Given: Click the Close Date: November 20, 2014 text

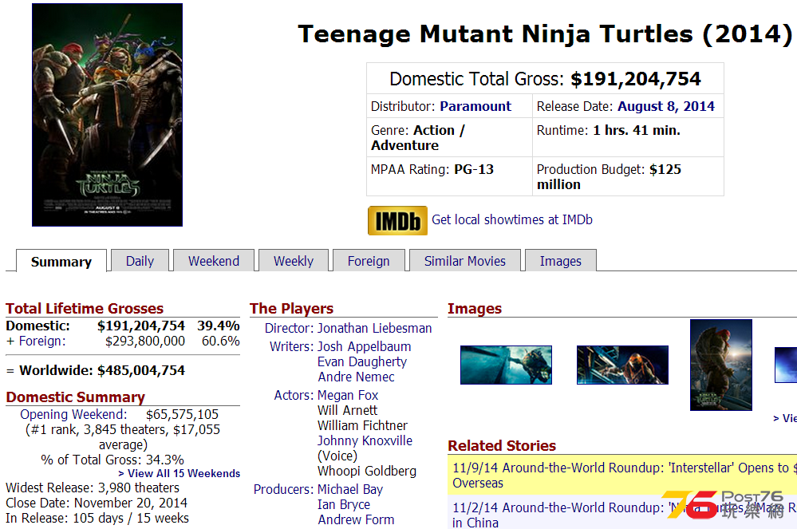Looking at the screenshot, I should click(x=96, y=503).
